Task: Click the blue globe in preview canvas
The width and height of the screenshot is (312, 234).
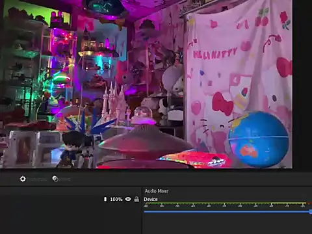Action: [x=259, y=140]
